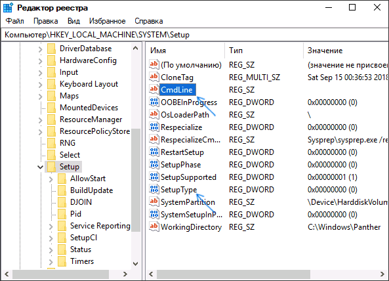This screenshot has width=389, height=281.
Task: Expand the AllowStart subkey
Action: tap(51, 179)
